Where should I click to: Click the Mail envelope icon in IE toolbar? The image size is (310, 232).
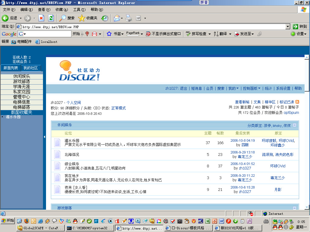tap(117, 18)
